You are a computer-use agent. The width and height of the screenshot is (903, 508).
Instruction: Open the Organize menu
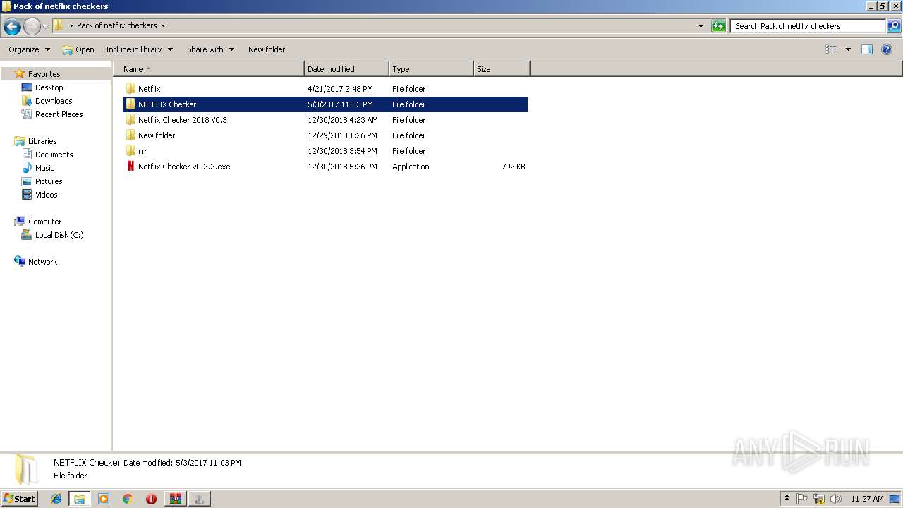pyautogui.click(x=29, y=49)
